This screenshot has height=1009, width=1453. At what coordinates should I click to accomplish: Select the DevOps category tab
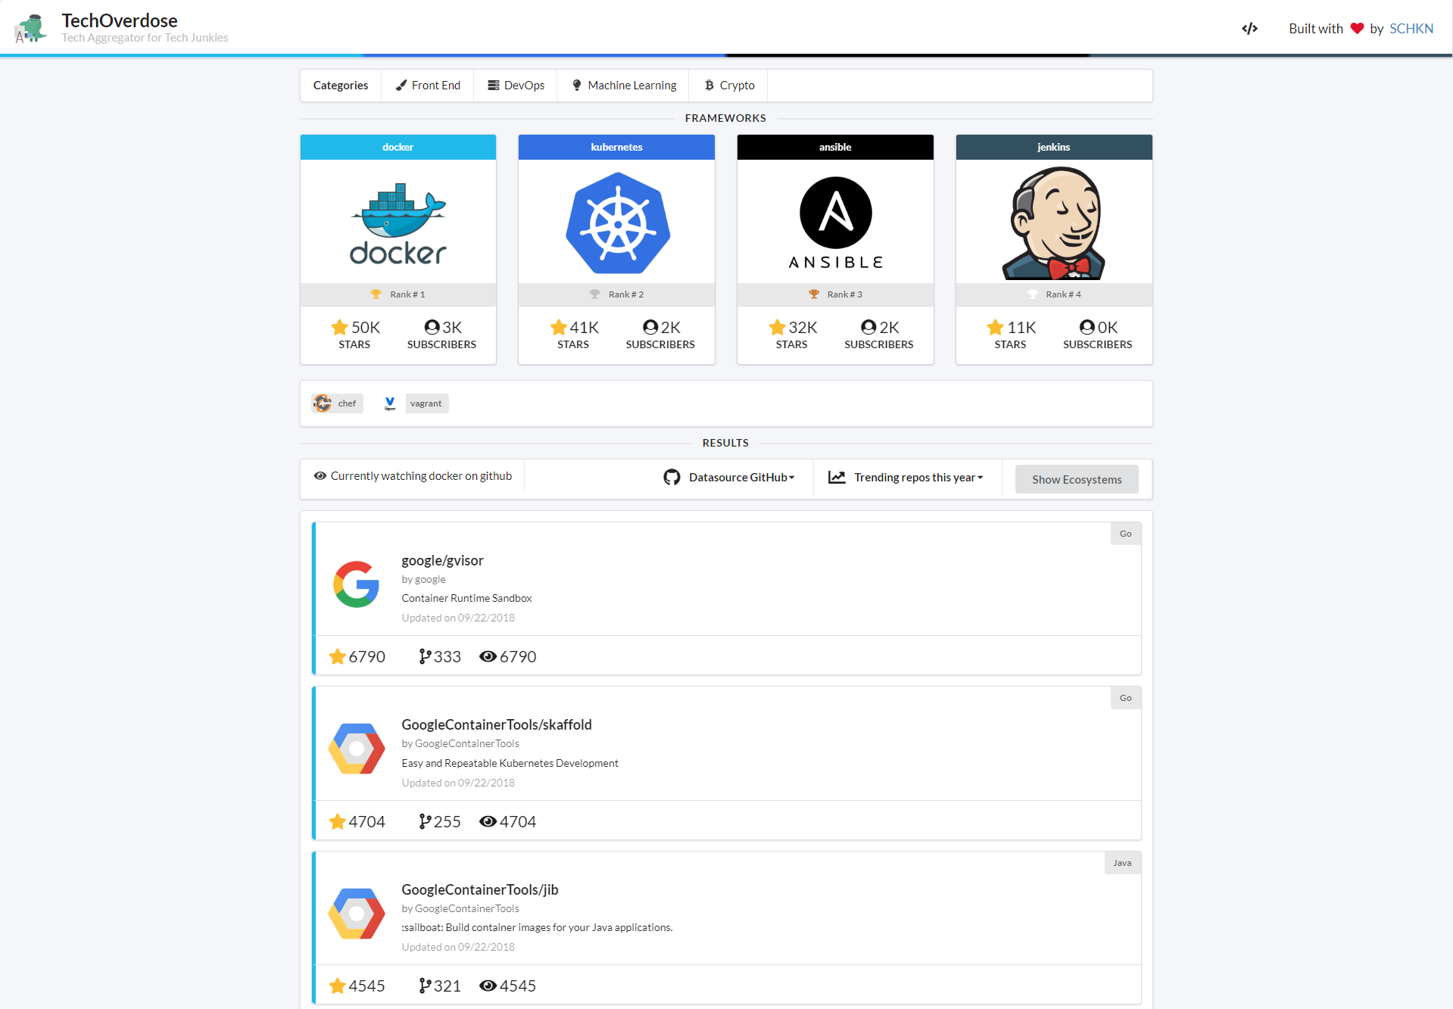516,86
